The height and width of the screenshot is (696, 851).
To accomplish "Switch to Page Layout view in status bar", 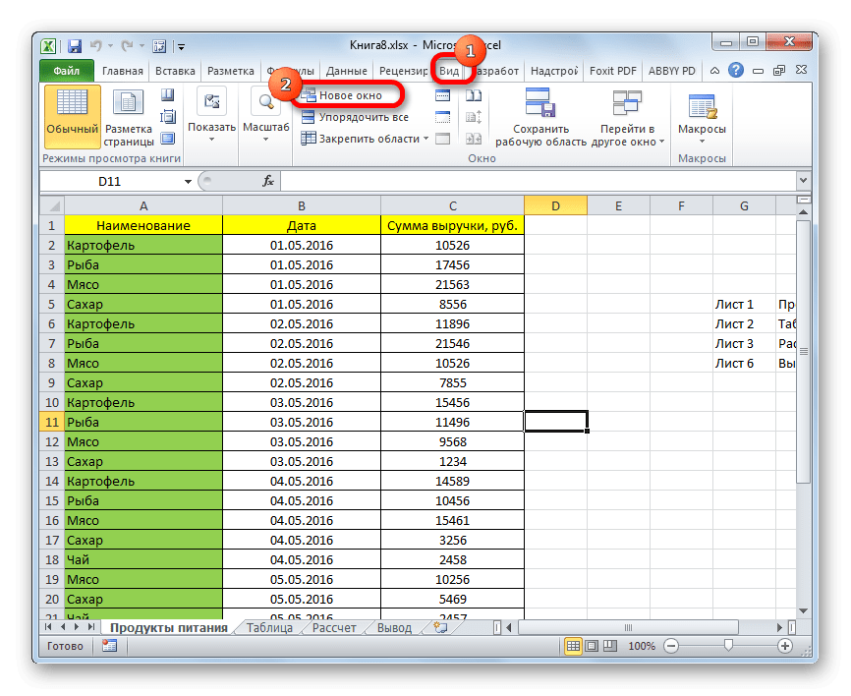I will click(x=592, y=646).
